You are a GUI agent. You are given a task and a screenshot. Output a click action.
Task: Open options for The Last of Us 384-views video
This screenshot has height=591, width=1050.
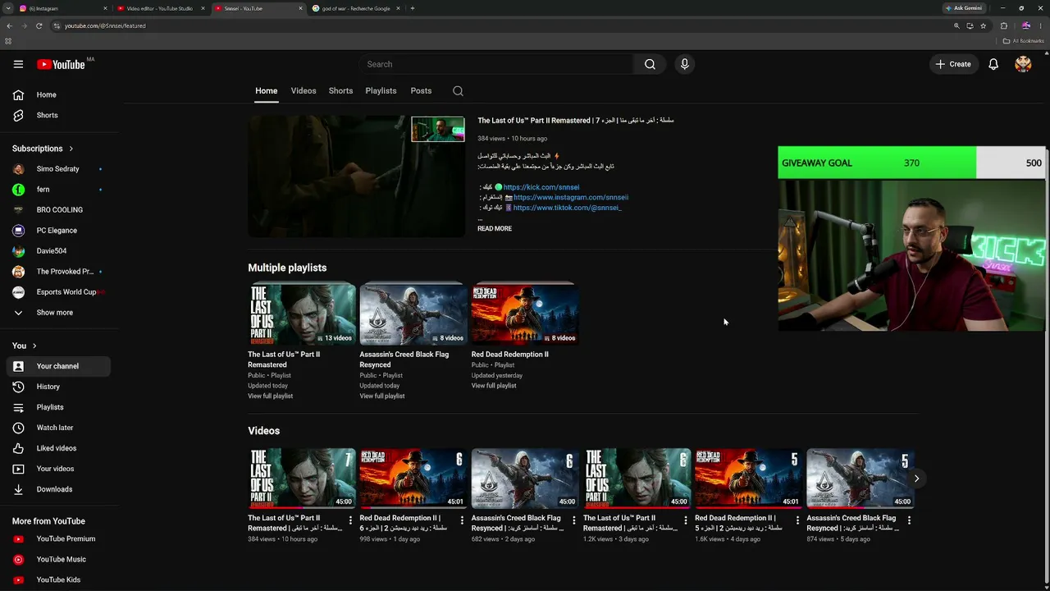[x=350, y=520]
